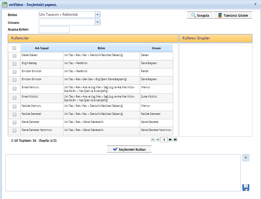
Task: Select the Envision Envision Rektör row checkbox
Action: [15, 72]
